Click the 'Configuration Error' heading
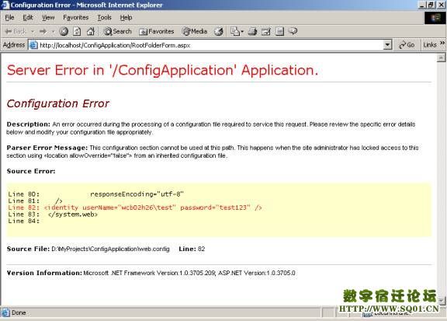 tap(58, 103)
